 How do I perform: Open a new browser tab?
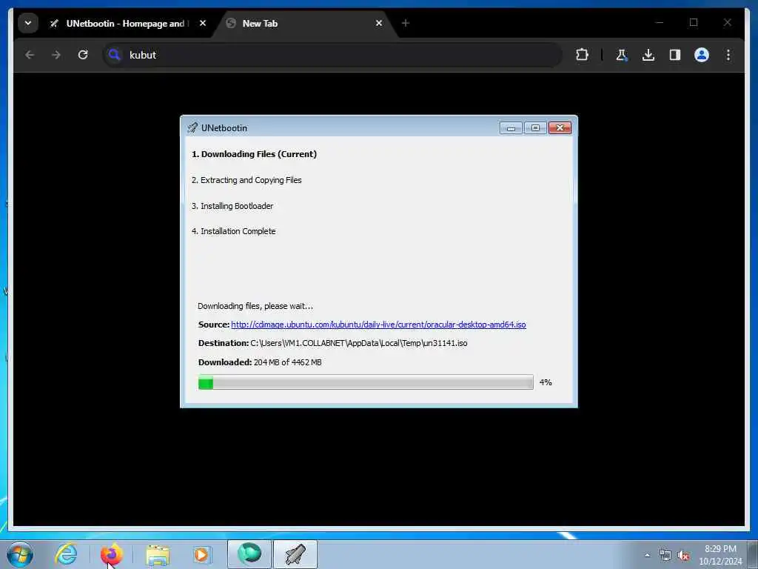(x=406, y=23)
